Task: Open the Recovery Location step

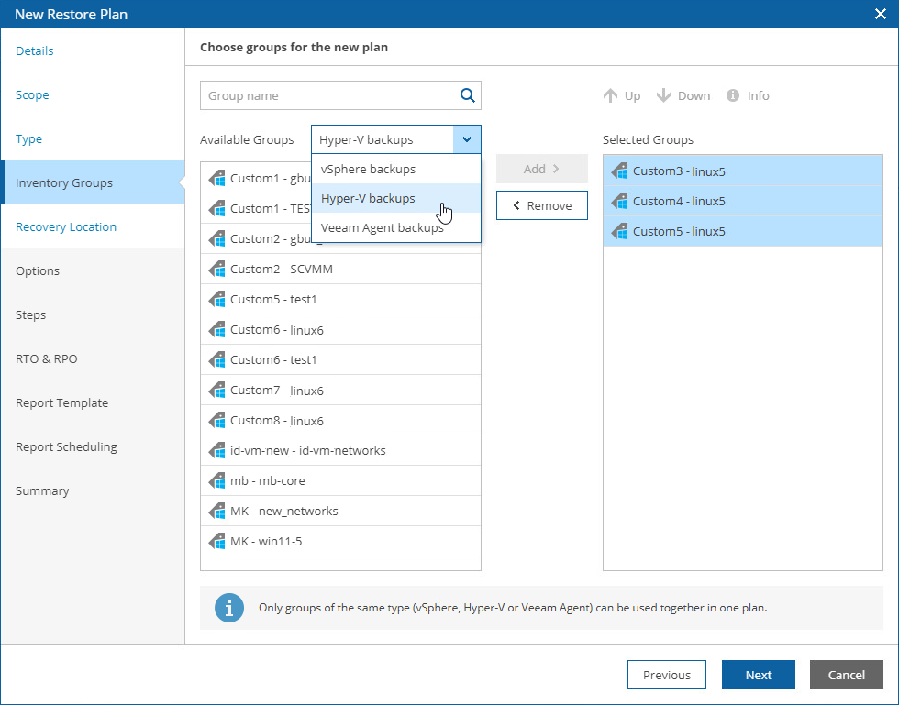Action: click(x=66, y=227)
